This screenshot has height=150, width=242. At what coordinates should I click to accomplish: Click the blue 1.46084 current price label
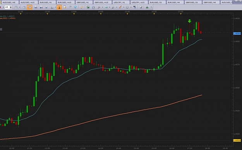237,34
